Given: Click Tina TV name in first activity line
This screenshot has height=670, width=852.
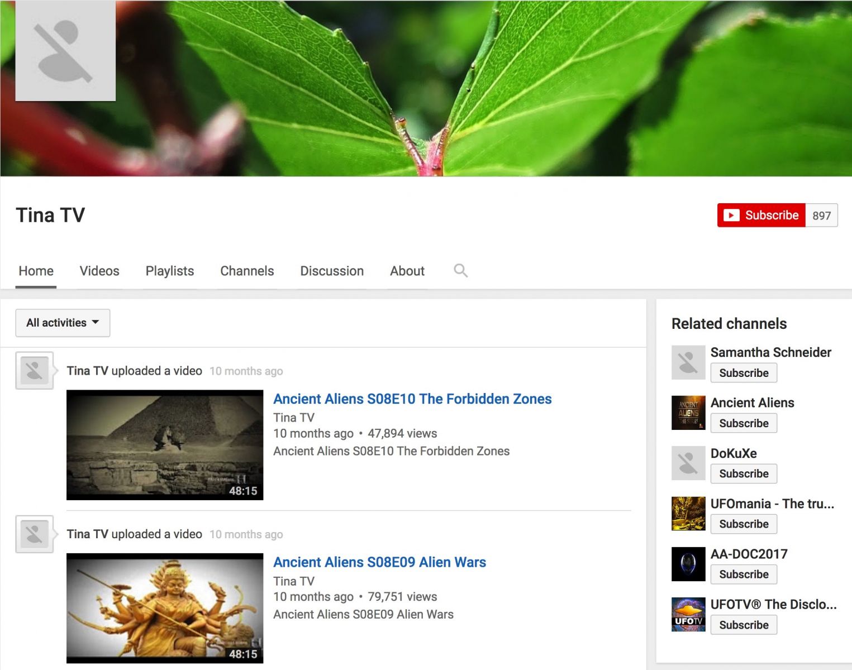Looking at the screenshot, I should 87,371.
